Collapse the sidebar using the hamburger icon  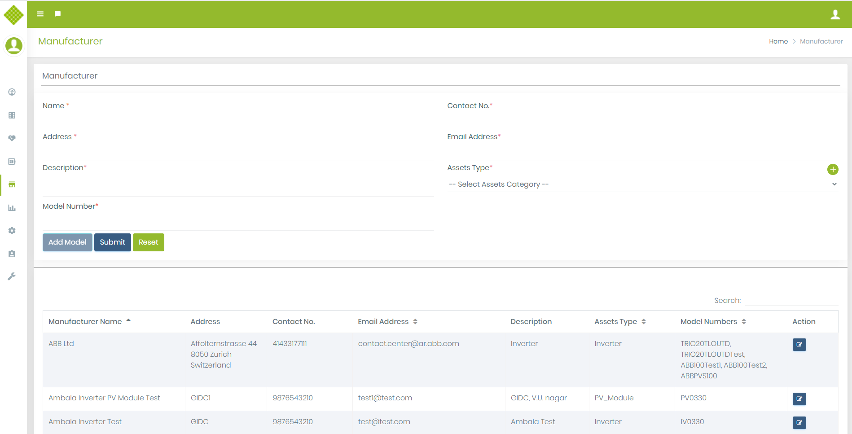40,14
